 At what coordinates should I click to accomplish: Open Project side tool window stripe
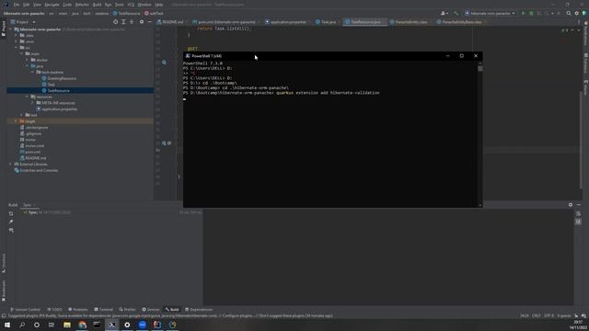[x=4, y=29]
